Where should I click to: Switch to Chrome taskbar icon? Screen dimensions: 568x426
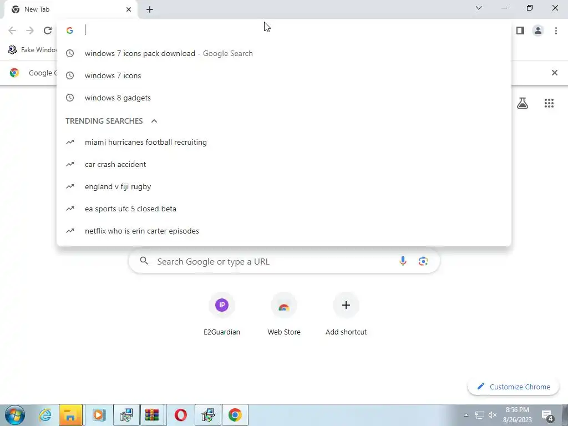pos(235,415)
